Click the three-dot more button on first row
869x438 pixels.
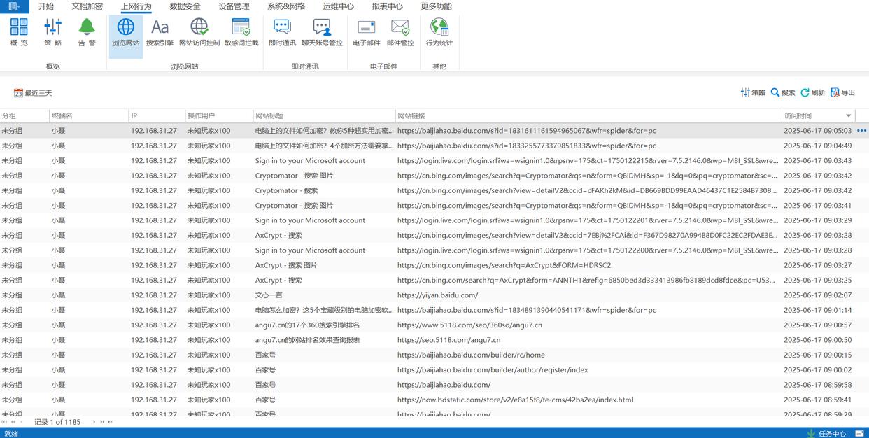tap(861, 131)
